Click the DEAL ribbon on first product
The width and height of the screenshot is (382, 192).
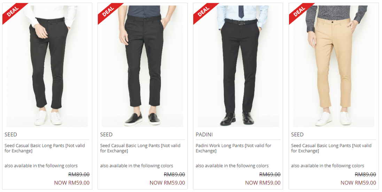click(x=12, y=11)
